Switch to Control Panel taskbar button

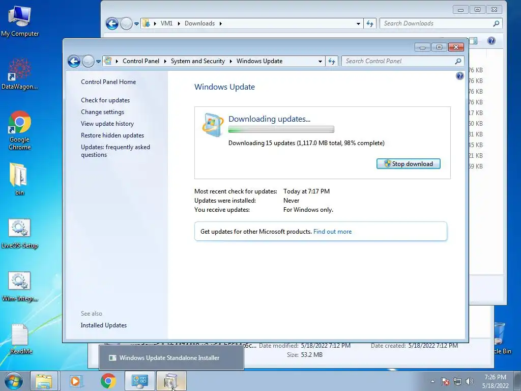coord(139,381)
